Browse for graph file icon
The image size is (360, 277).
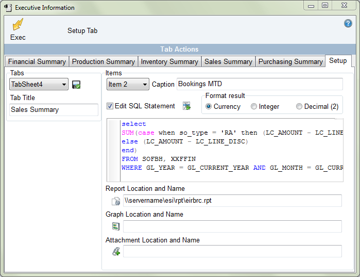pos(116,226)
